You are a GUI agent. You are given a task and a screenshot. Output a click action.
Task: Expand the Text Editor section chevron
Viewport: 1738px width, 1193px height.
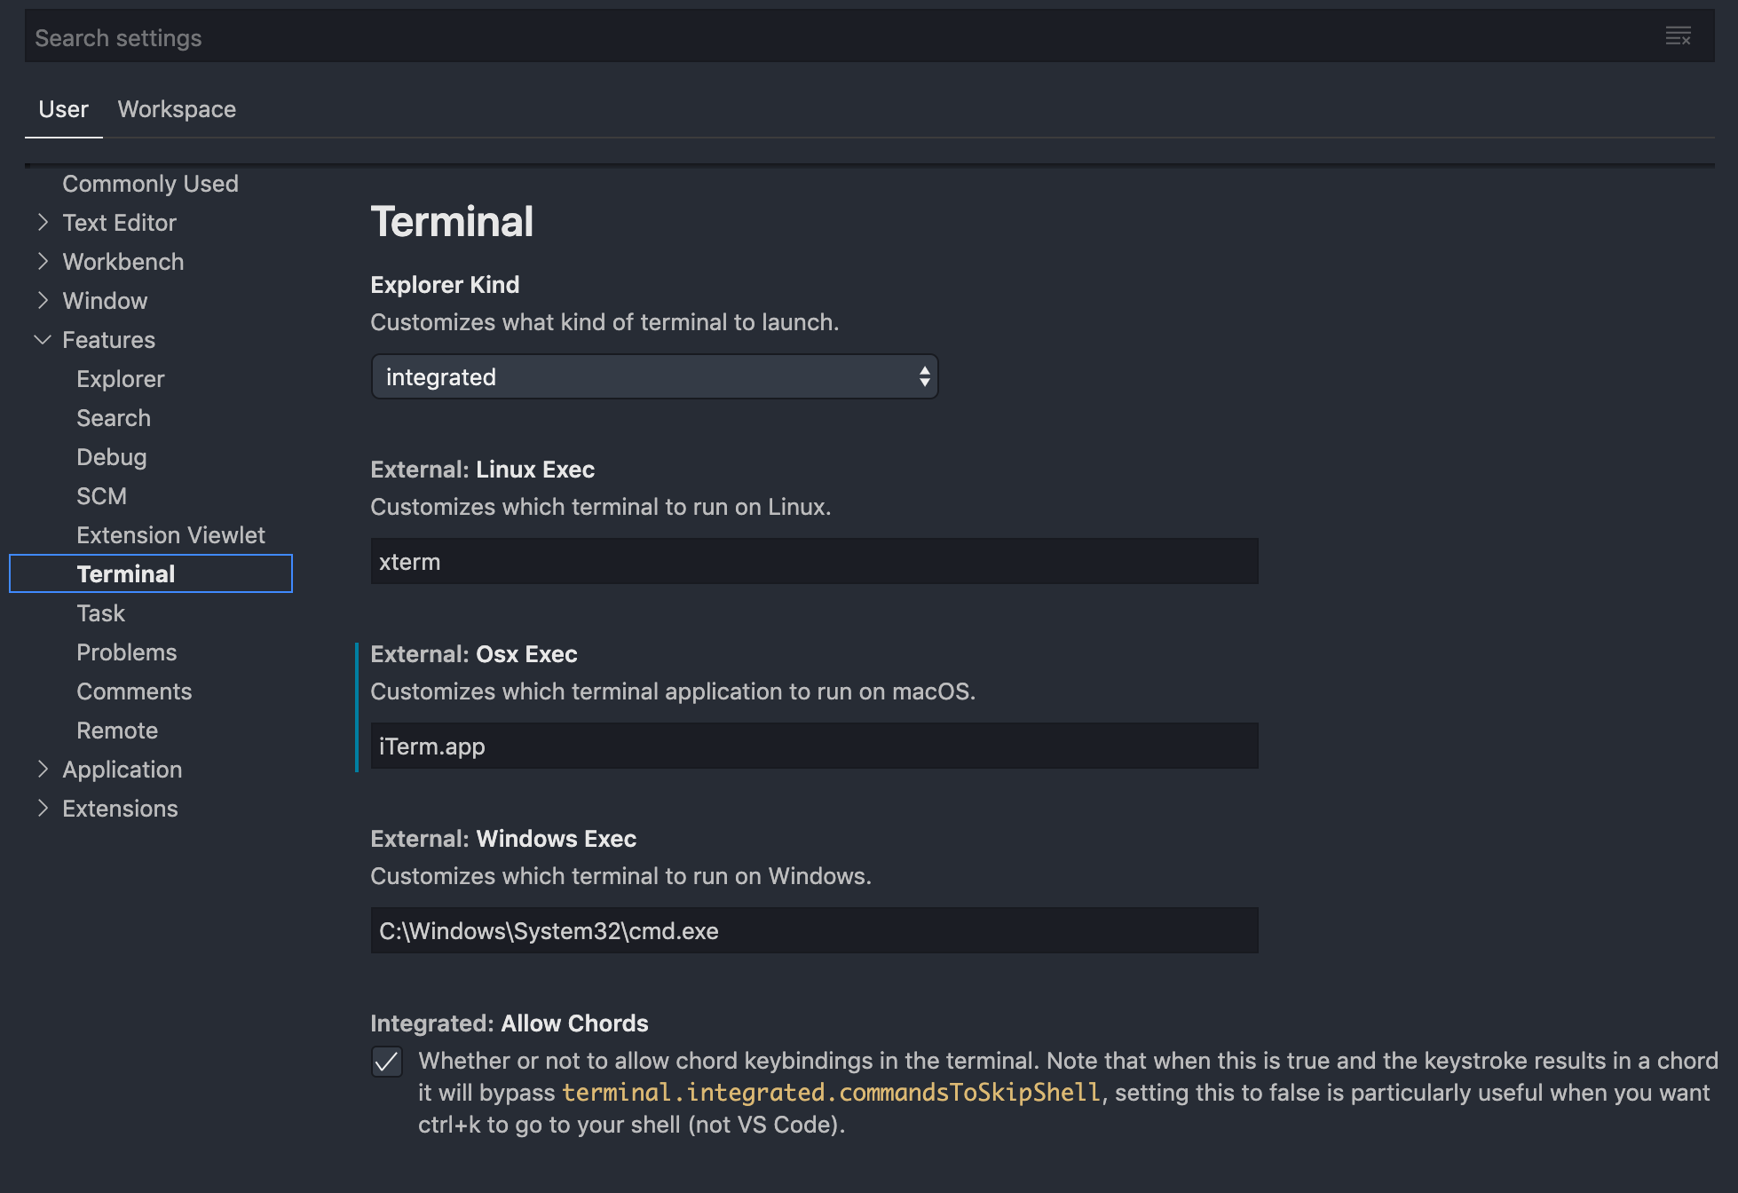tap(43, 223)
